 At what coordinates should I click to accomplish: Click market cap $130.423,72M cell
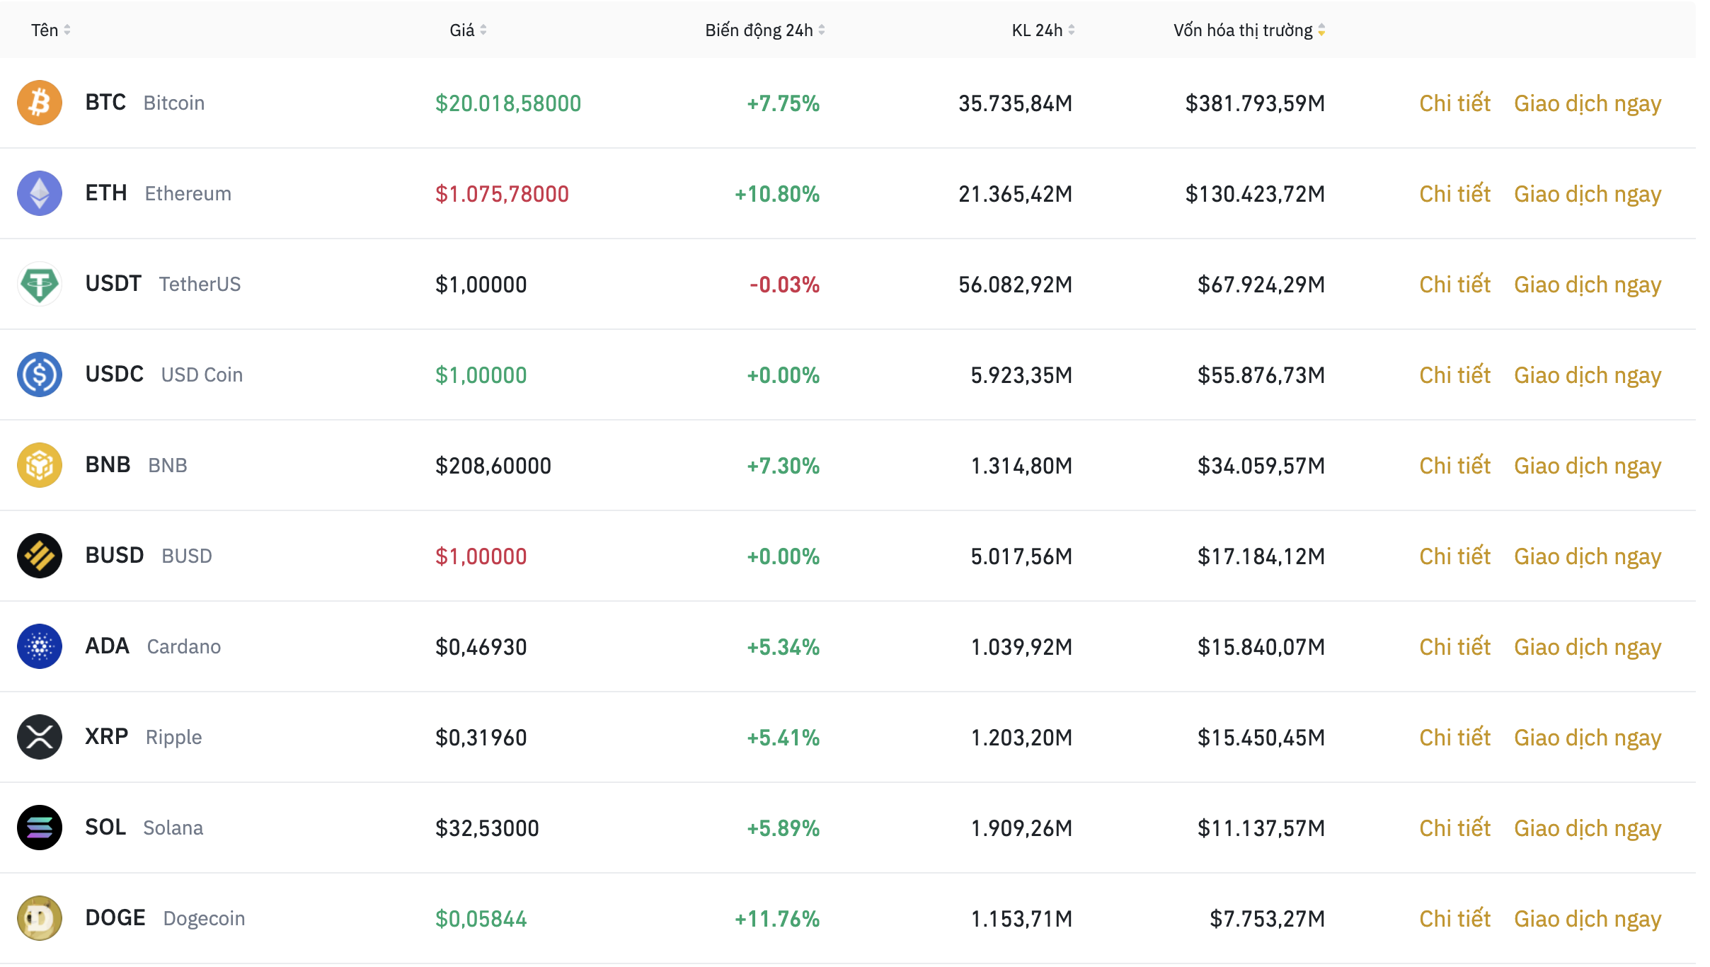(1255, 194)
